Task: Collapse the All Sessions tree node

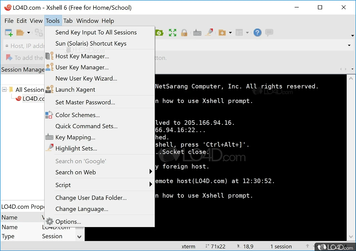Action: click(4, 90)
